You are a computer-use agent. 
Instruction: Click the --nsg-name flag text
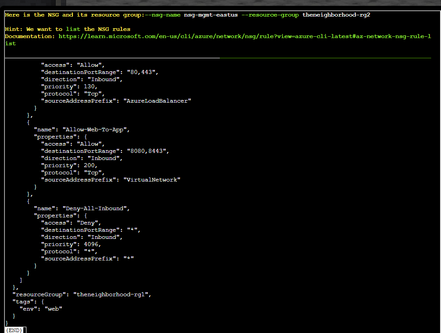coord(163,15)
